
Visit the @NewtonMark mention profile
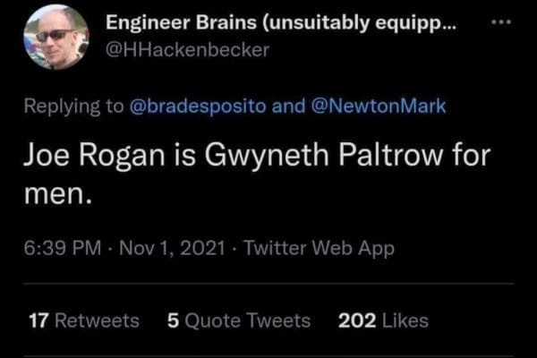[376, 107]
